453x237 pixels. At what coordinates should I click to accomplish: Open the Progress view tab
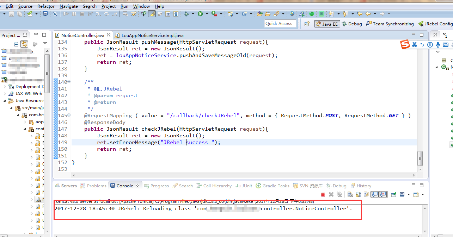(156, 186)
